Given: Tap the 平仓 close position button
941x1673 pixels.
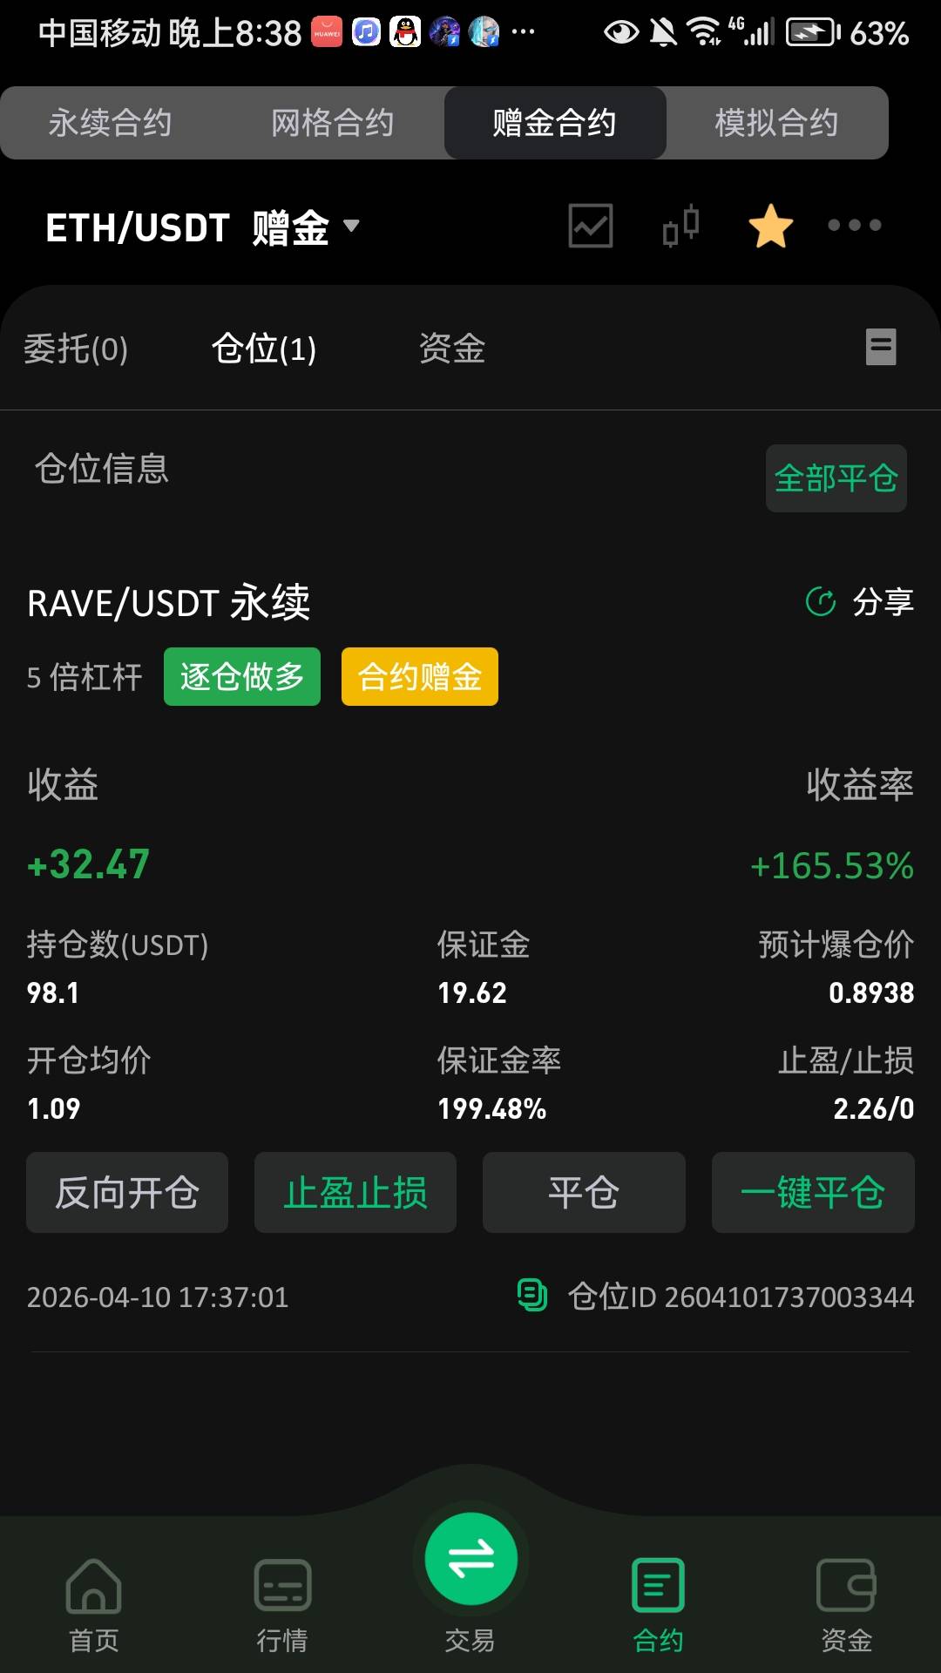Looking at the screenshot, I should pos(584,1192).
